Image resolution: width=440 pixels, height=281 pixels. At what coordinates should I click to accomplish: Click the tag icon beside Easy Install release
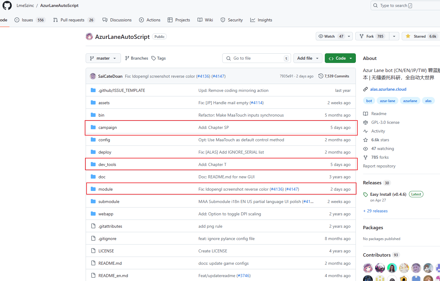[366, 195]
